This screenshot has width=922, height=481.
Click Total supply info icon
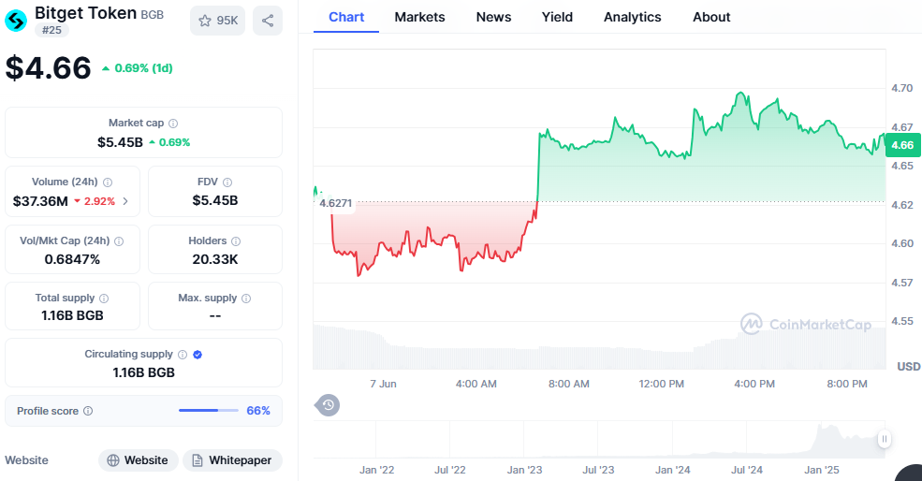pyautogui.click(x=104, y=299)
